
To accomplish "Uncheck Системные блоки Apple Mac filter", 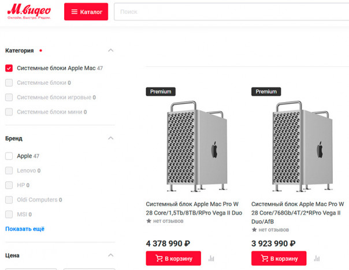I will (9, 68).
